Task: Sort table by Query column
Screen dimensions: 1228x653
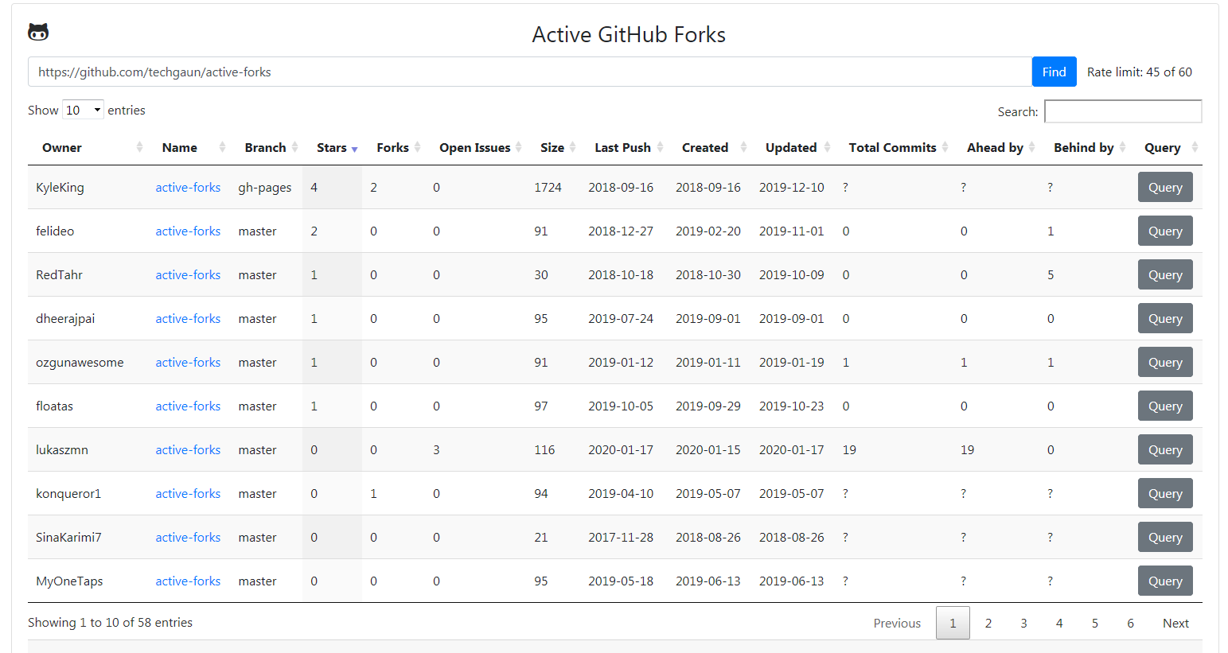Action: click(1166, 147)
